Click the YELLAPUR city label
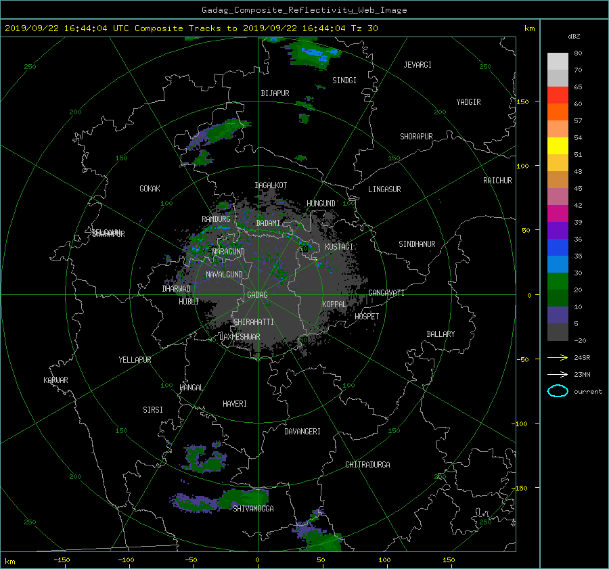Image resolution: width=609 pixels, height=569 pixels. coord(135,360)
